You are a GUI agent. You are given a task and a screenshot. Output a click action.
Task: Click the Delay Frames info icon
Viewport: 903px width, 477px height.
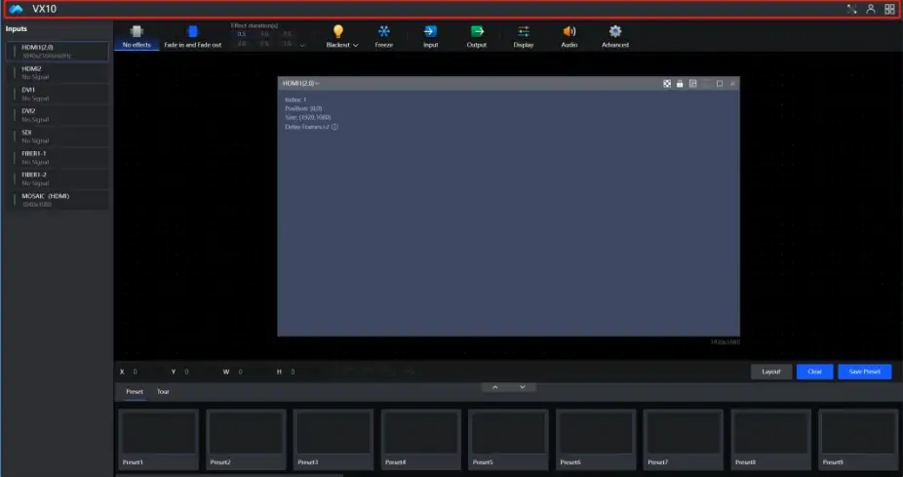click(334, 127)
